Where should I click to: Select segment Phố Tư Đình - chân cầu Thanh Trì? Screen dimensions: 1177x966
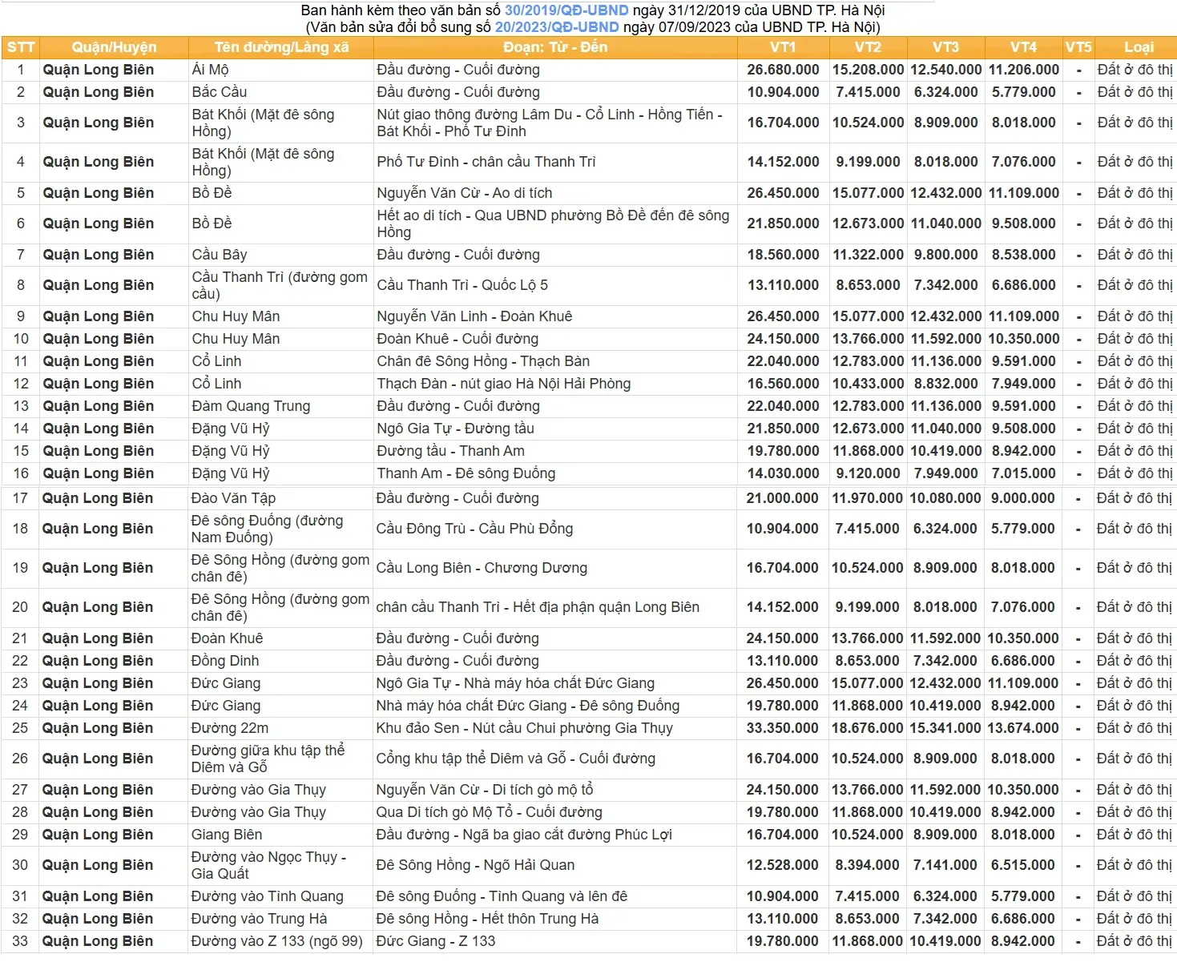point(486,162)
